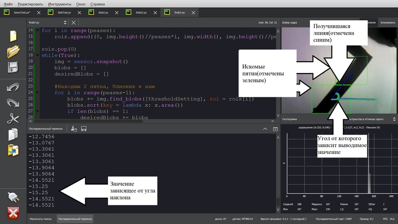Collapse the while loop at line 18
This screenshot has width=398, height=224.
pos(37,55)
